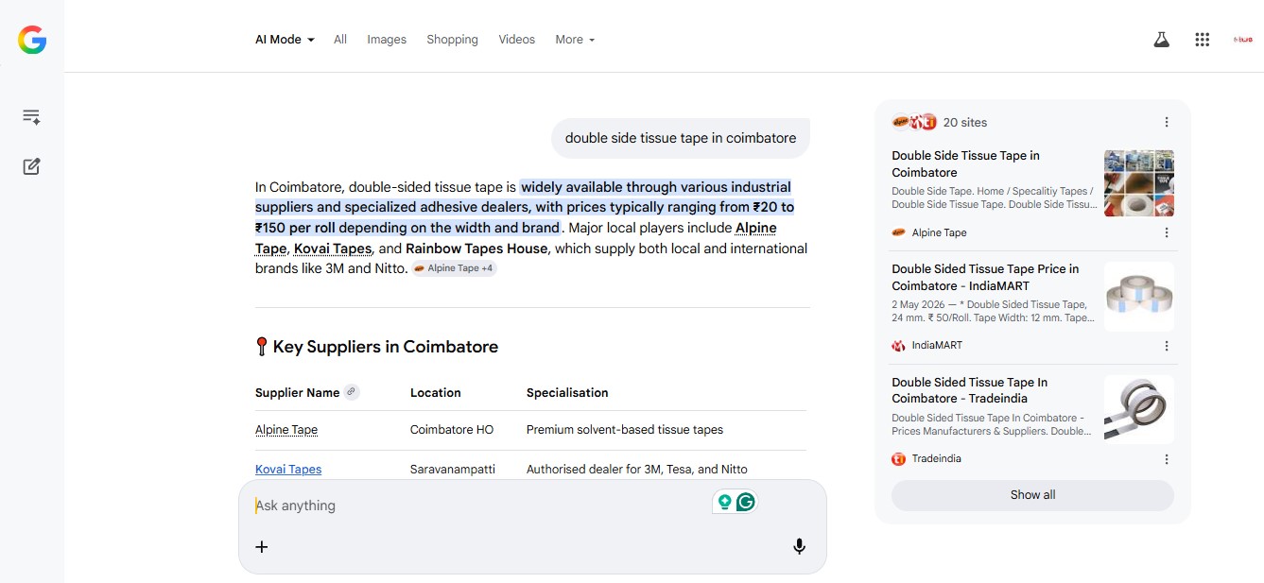Click the stacked site icons beside 20 sites
This screenshot has width=1264, height=583.
click(914, 122)
